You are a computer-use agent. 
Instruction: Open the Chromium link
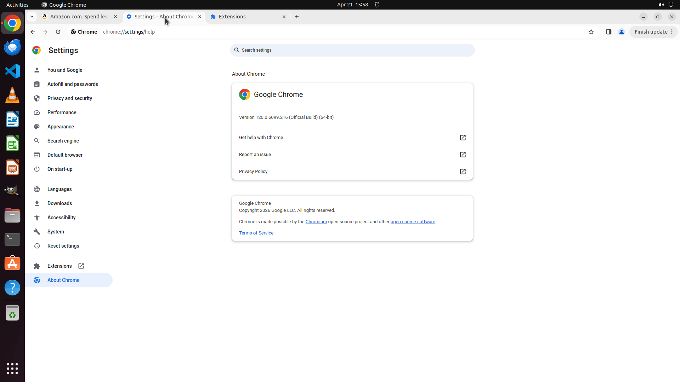pyautogui.click(x=316, y=222)
